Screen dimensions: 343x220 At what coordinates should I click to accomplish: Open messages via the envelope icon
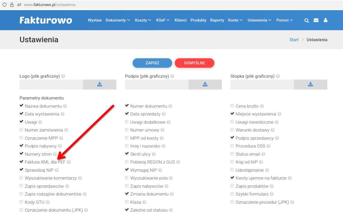316,20
